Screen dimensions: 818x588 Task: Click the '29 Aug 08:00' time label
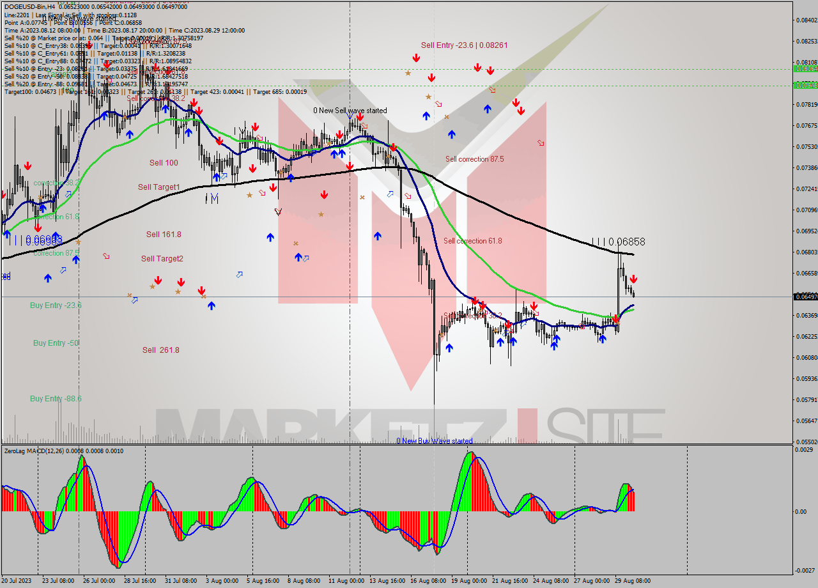(x=633, y=581)
